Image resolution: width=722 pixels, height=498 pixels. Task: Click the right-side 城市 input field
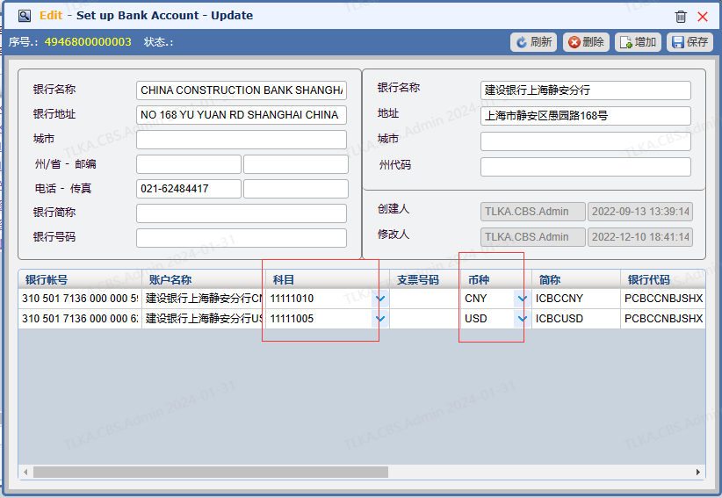[x=586, y=141]
